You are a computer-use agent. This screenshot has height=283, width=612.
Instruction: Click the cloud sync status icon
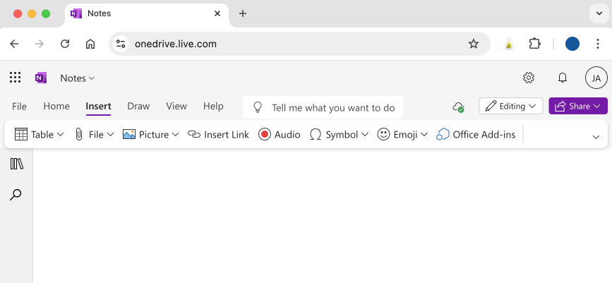click(458, 107)
